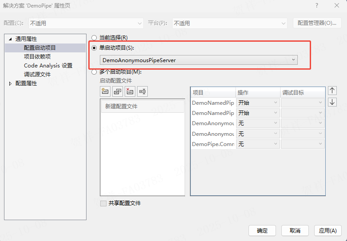Click the 配置管理器(O)... button

(317, 23)
